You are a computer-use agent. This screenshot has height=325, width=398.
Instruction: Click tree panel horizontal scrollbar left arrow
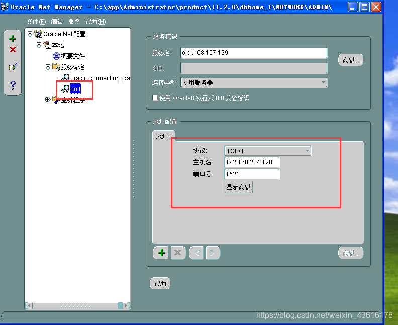click(x=29, y=306)
